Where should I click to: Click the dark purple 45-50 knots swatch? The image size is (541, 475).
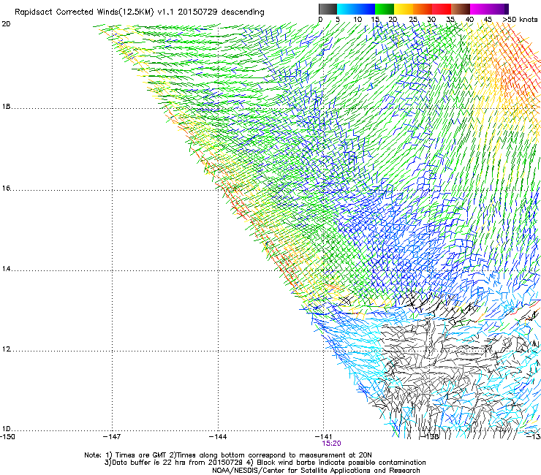point(499,9)
